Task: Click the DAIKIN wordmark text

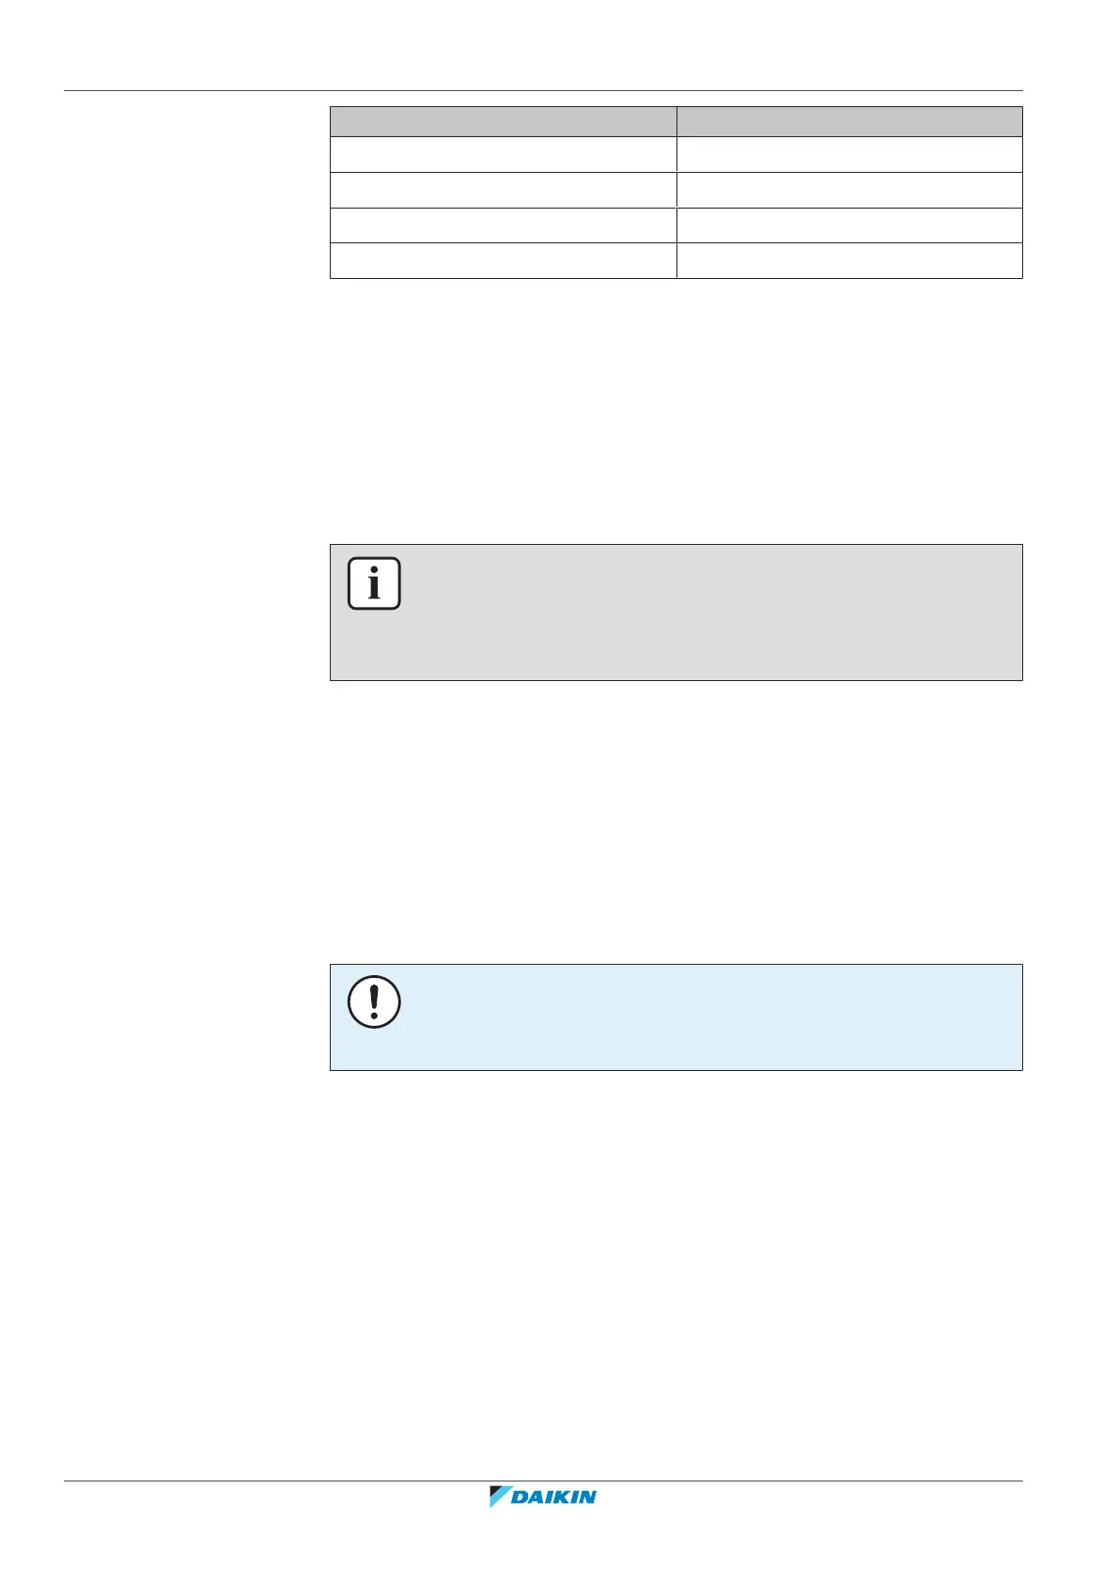Action: point(554,1497)
